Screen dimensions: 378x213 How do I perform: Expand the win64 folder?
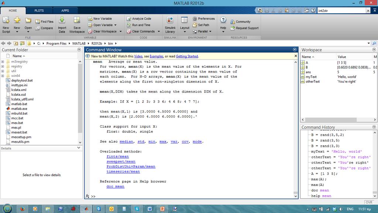point(3,76)
